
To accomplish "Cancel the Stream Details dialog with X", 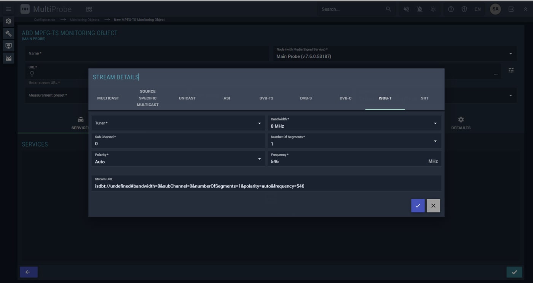I will click(x=433, y=206).
